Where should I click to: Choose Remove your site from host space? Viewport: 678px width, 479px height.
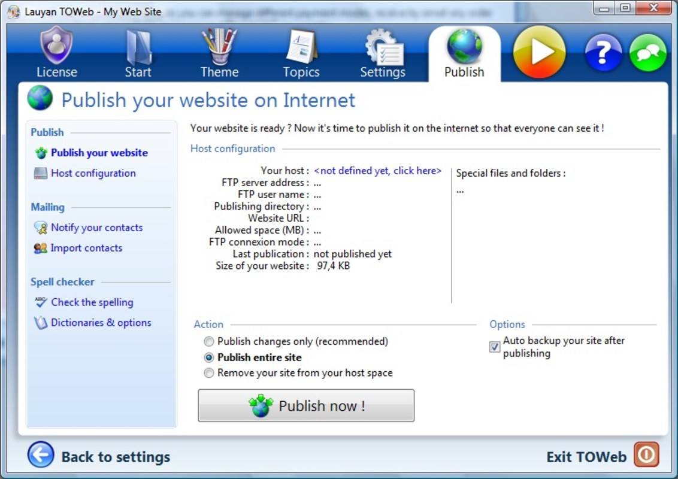(209, 372)
